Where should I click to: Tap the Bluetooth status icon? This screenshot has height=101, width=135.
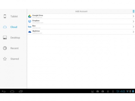(x=130, y=91)
